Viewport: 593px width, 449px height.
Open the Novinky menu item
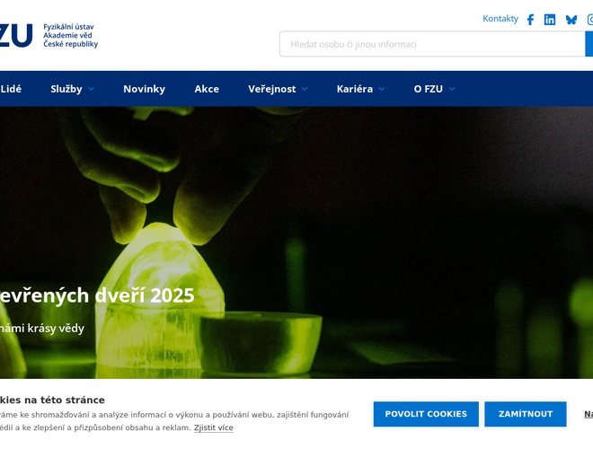pos(144,89)
